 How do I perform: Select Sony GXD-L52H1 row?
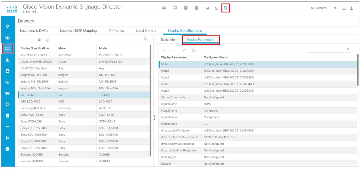(x=84, y=121)
